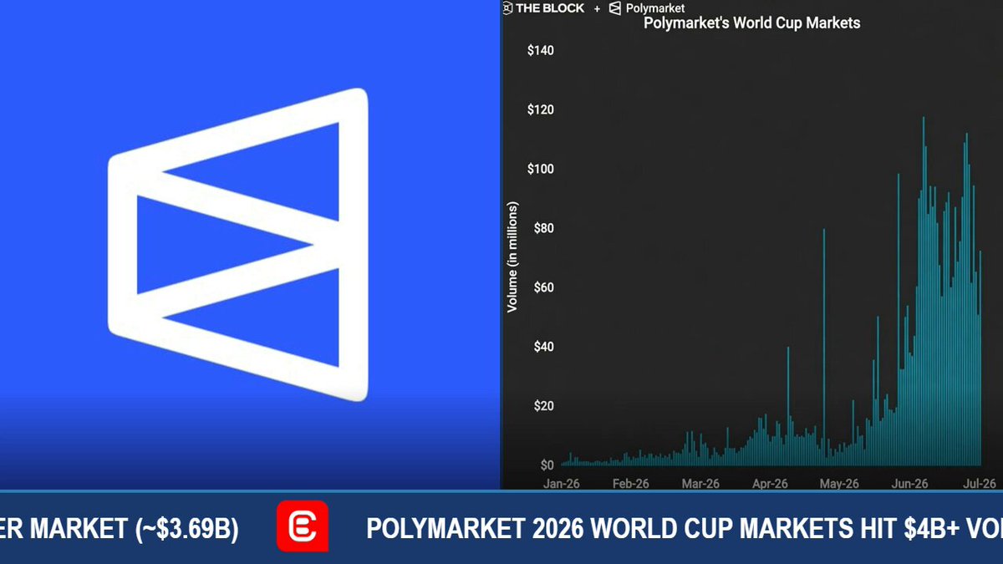The height and width of the screenshot is (564, 1003).
Task: Click The Block logo icon
Action: click(x=507, y=8)
